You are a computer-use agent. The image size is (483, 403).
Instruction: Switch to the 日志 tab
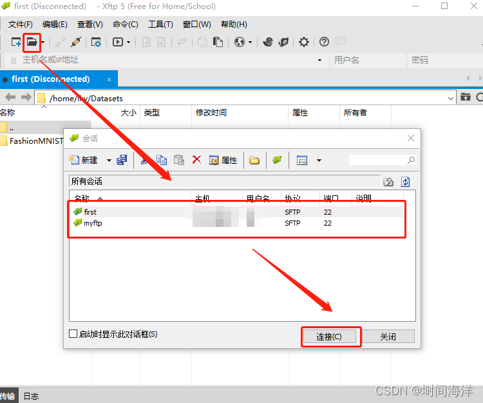point(31,396)
